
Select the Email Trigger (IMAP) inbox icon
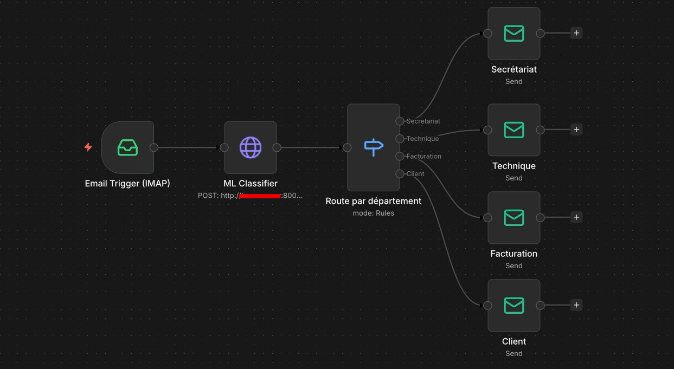point(127,147)
